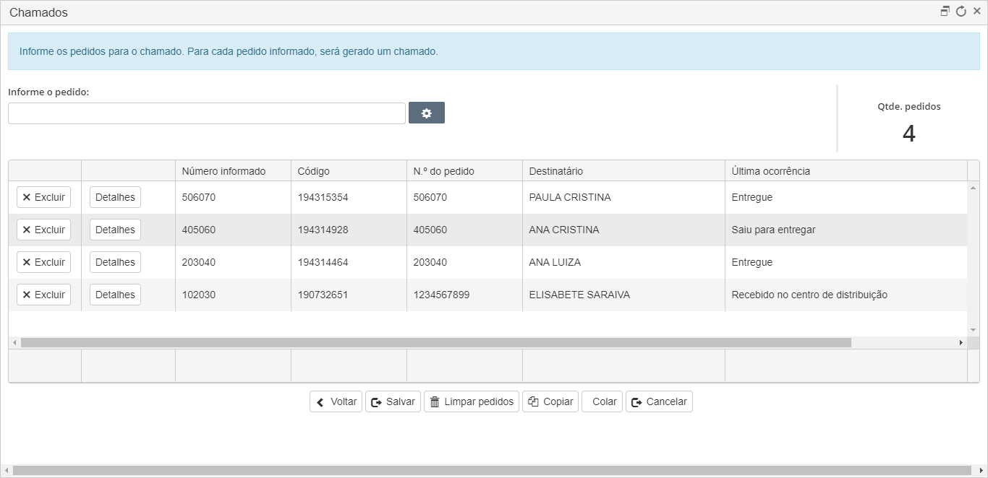Click the refresh icon in Chamados header
The image size is (988, 478).
pos(961,12)
